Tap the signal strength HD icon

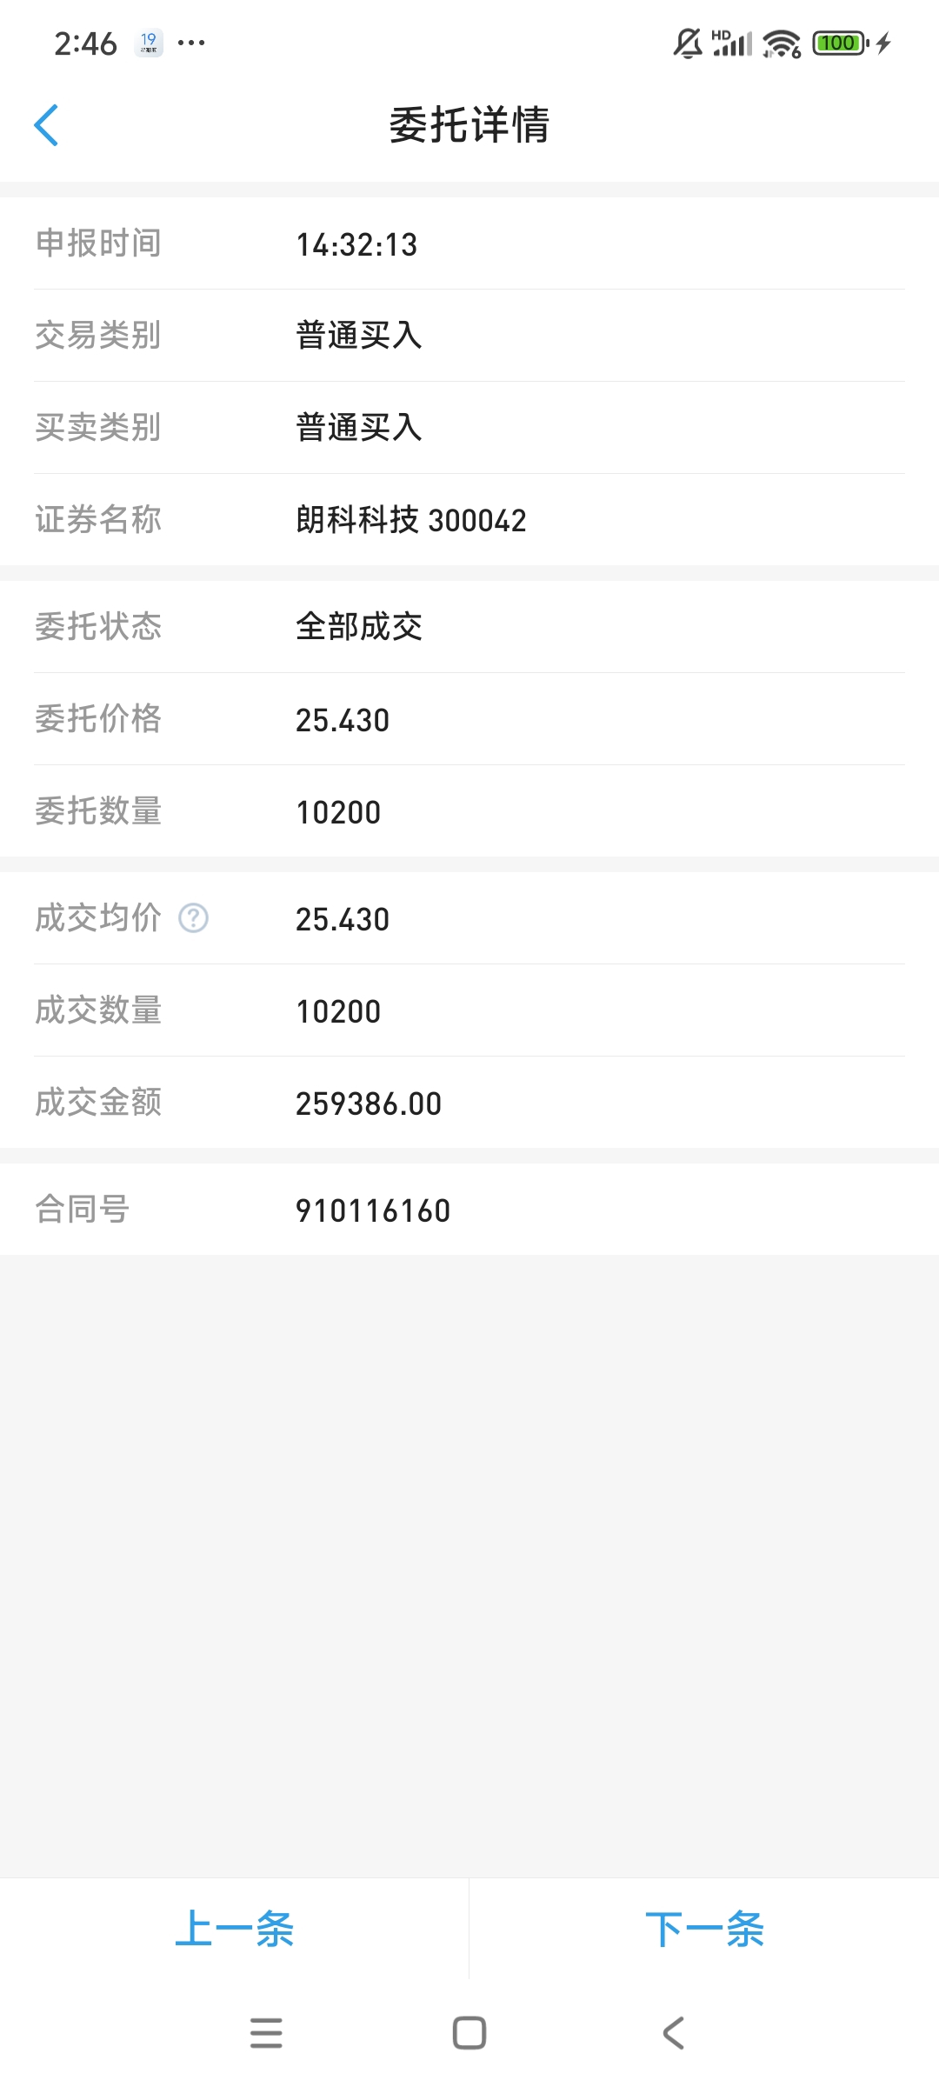pos(731,43)
